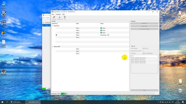Click the first button in the Command panel
The height and width of the screenshot is (104, 186).
pos(144,23)
